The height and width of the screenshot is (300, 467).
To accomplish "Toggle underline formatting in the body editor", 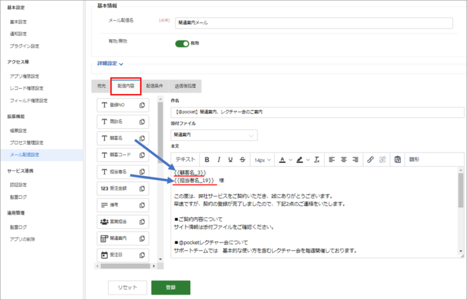I will [x=230, y=160].
